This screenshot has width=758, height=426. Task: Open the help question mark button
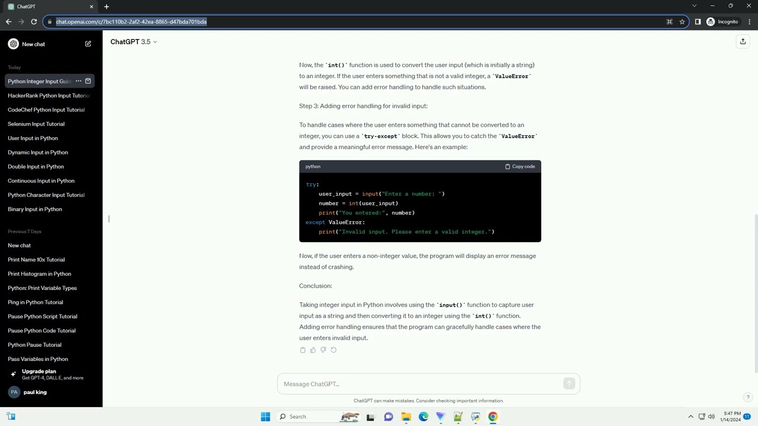click(x=748, y=398)
